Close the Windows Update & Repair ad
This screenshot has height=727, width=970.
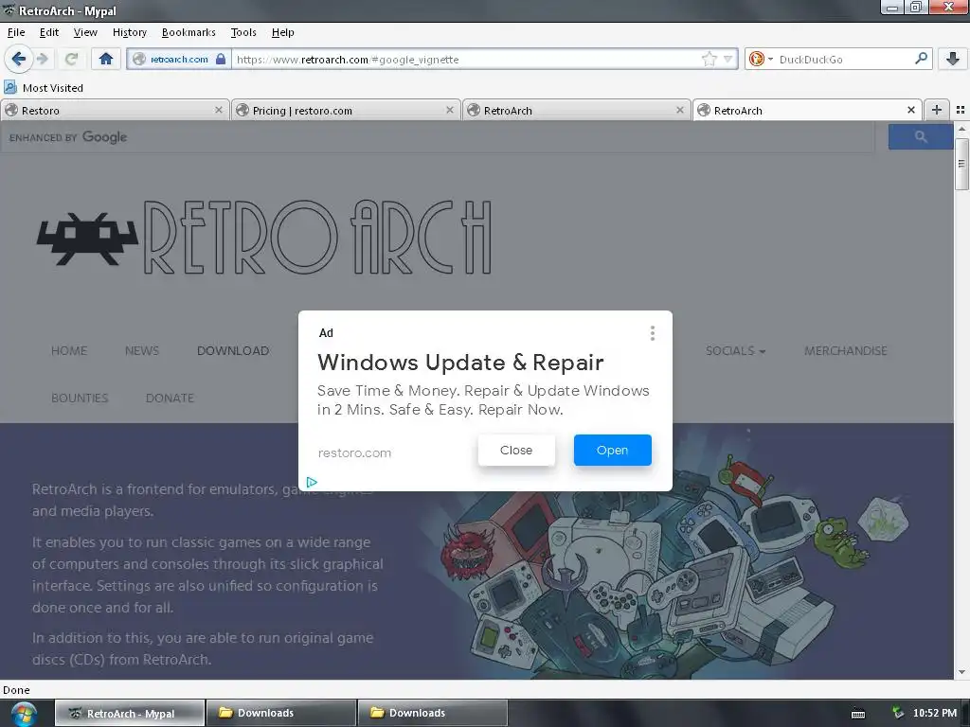(516, 450)
